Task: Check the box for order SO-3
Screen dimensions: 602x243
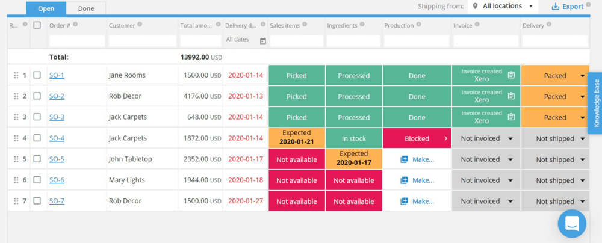Action: [37, 117]
